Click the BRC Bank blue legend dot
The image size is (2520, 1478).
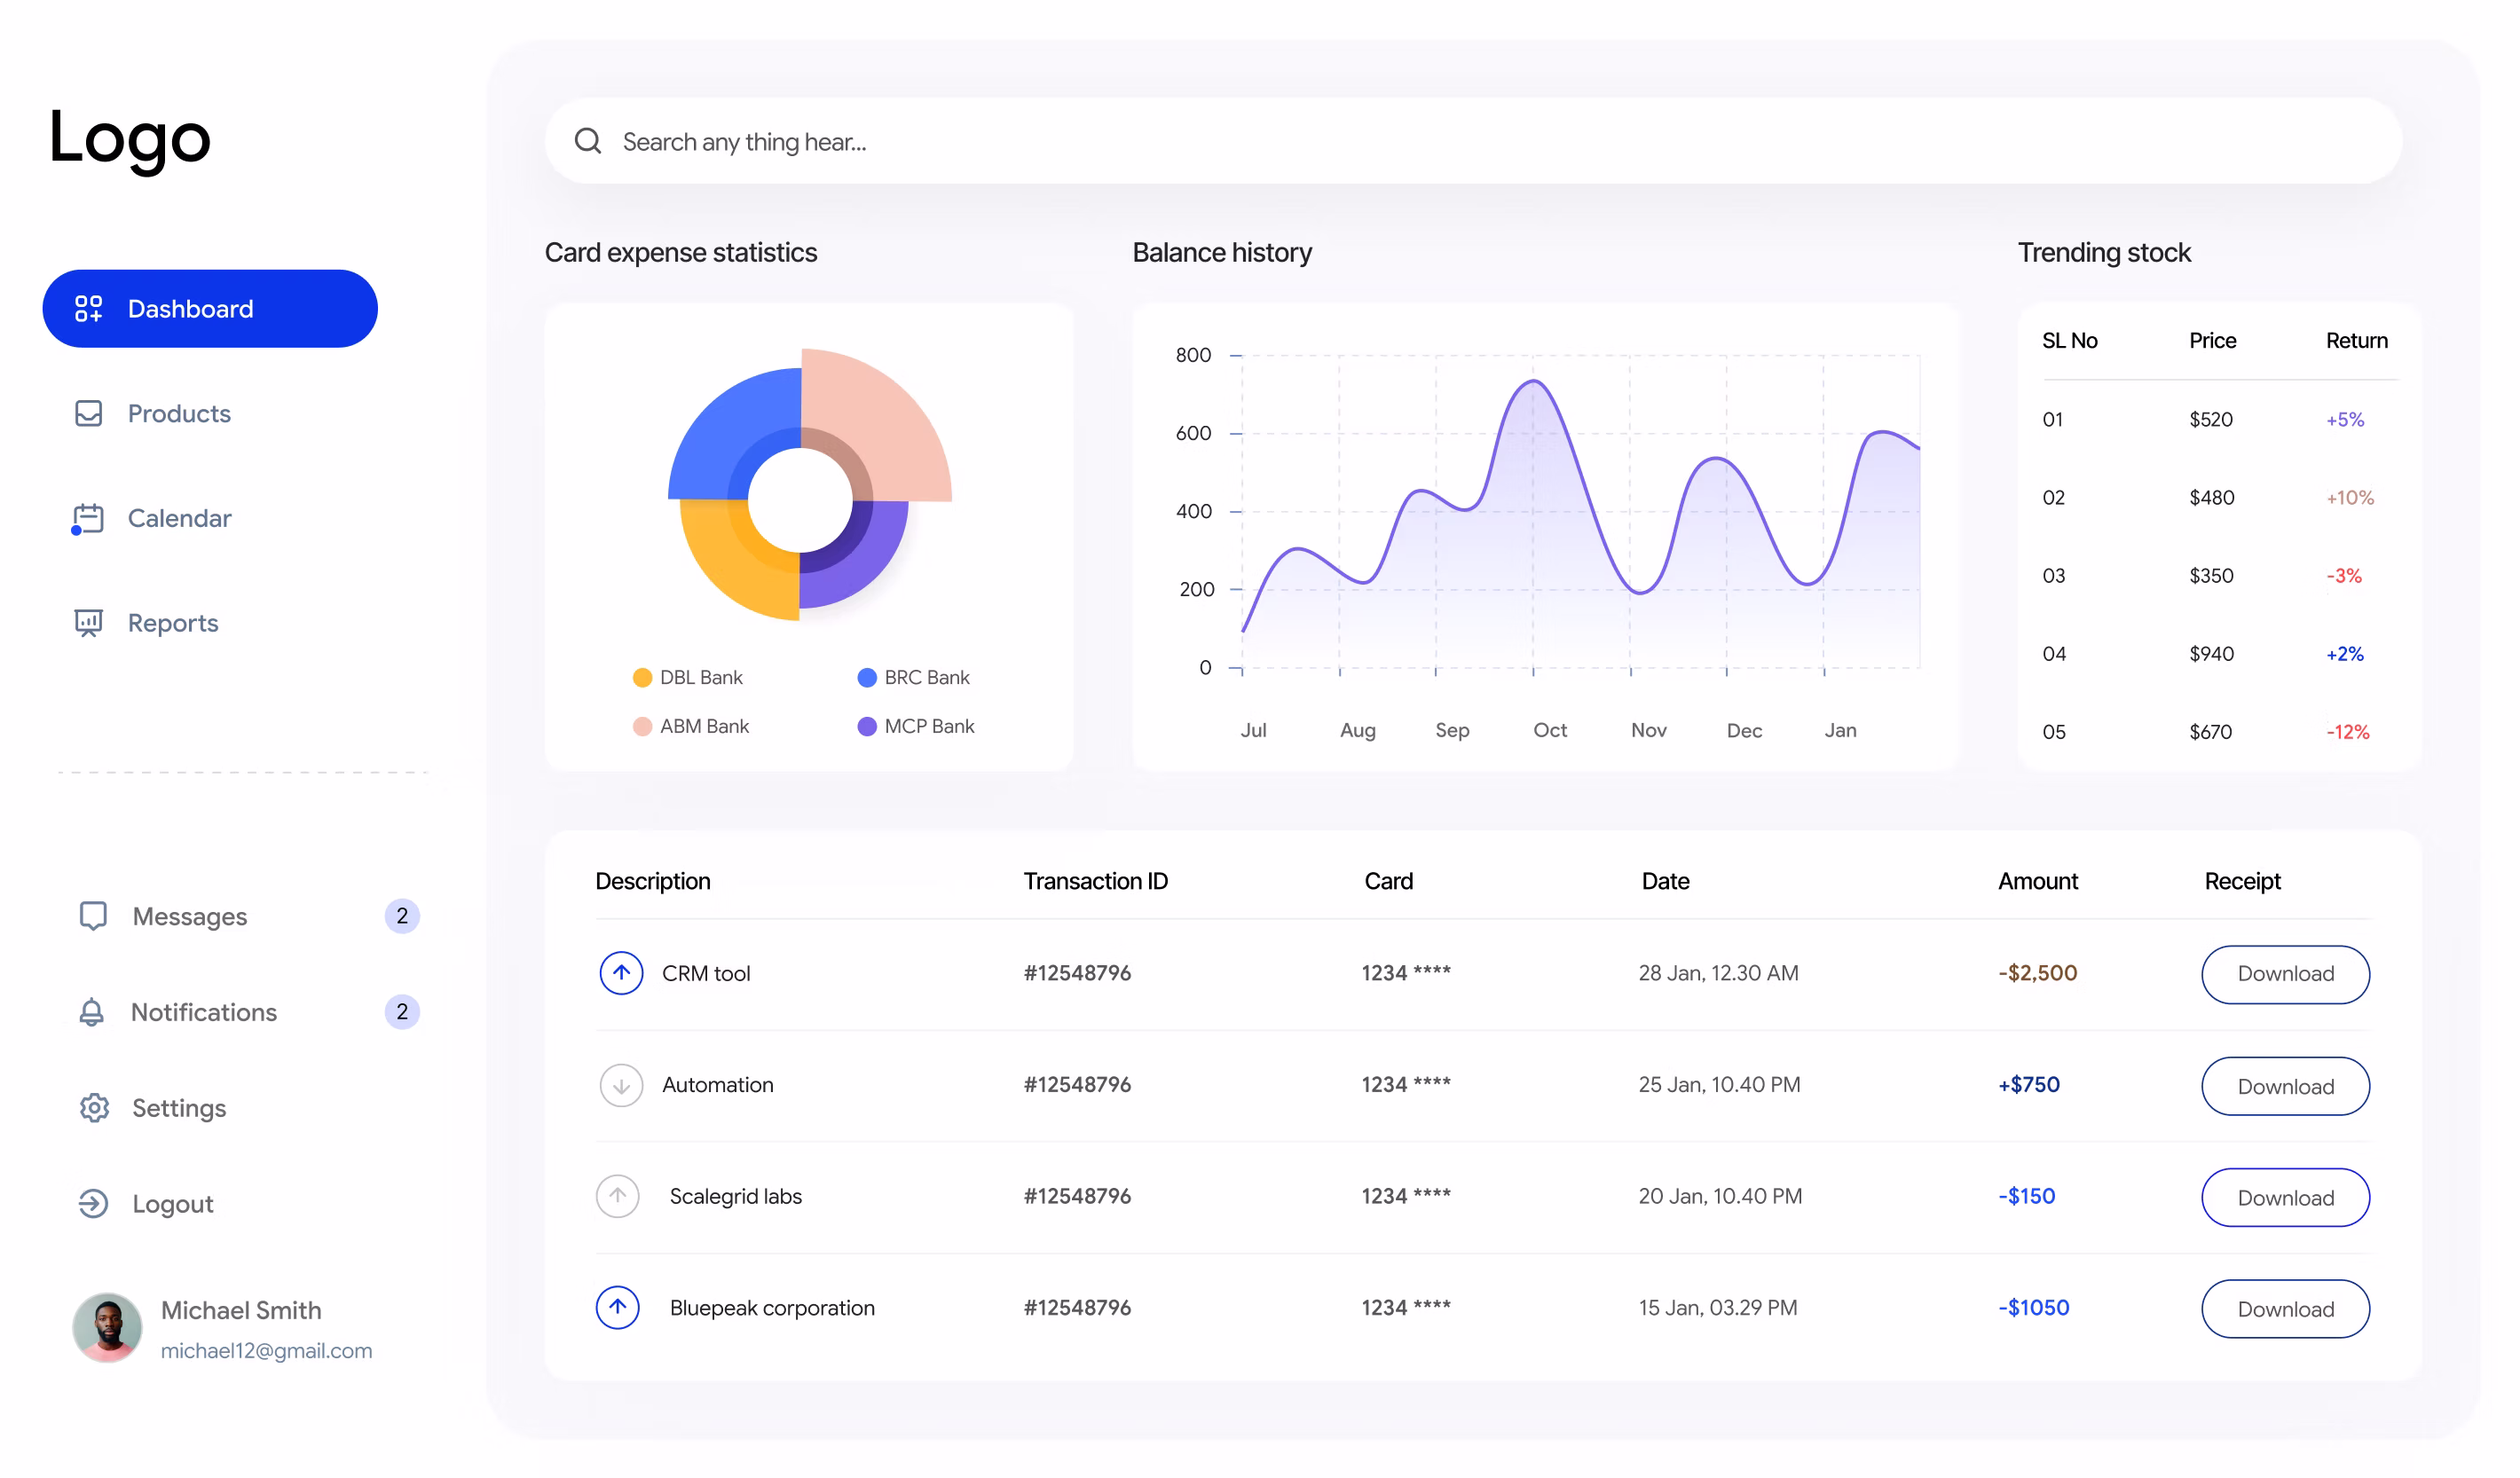coord(867,678)
